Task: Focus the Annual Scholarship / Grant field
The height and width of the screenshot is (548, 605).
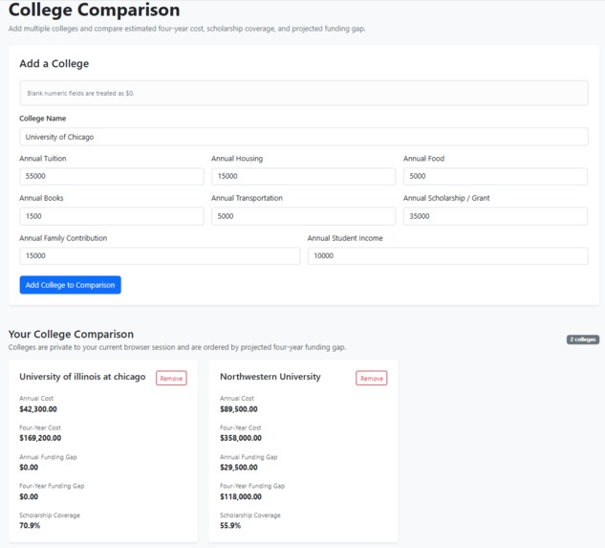Action: [x=495, y=216]
